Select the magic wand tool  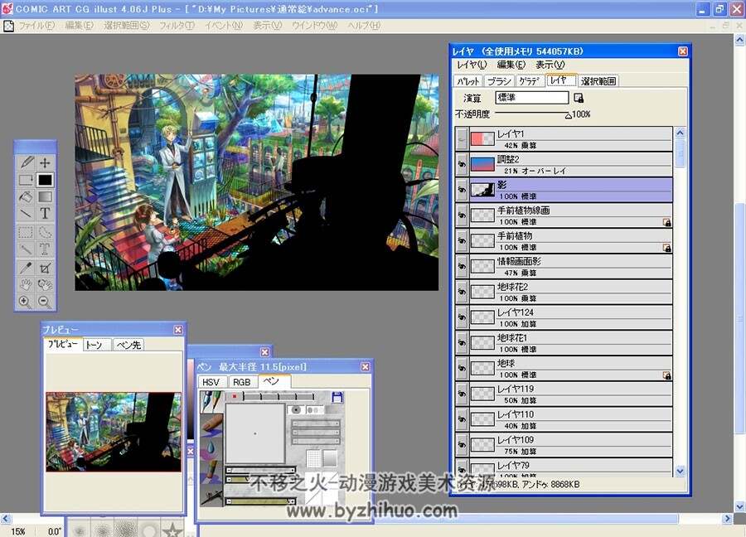coord(27,249)
